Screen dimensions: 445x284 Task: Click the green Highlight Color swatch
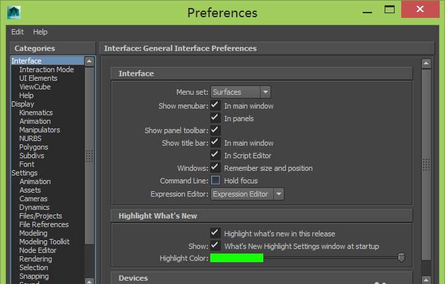click(x=237, y=258)
